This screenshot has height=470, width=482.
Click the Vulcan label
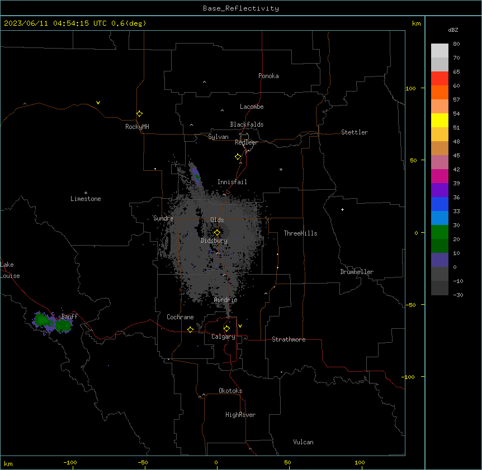pyautogui.click(x=304, y=442)
